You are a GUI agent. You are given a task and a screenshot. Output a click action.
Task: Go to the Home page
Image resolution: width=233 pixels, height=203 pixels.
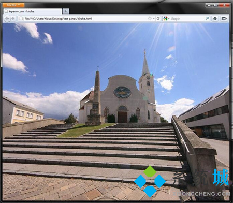pos(215,18)
